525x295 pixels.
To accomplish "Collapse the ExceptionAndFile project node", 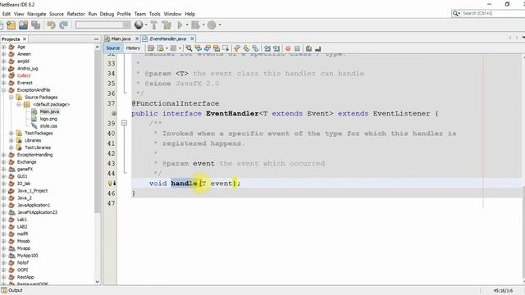I will (3, 90).
